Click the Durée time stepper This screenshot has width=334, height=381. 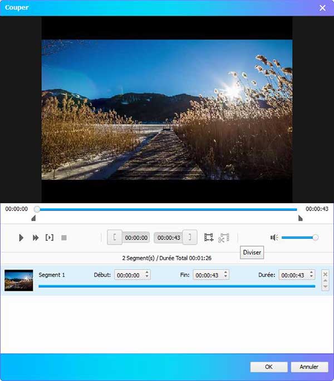coord(311,275)
